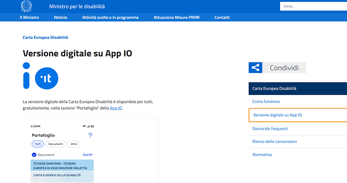Go to Attuazione Misure PNRR
Image resolution: width=347 pixels, height=183 pixels.
177,18
